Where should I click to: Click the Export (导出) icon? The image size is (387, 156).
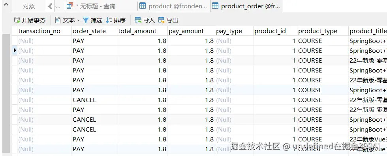tap(161, 20)
